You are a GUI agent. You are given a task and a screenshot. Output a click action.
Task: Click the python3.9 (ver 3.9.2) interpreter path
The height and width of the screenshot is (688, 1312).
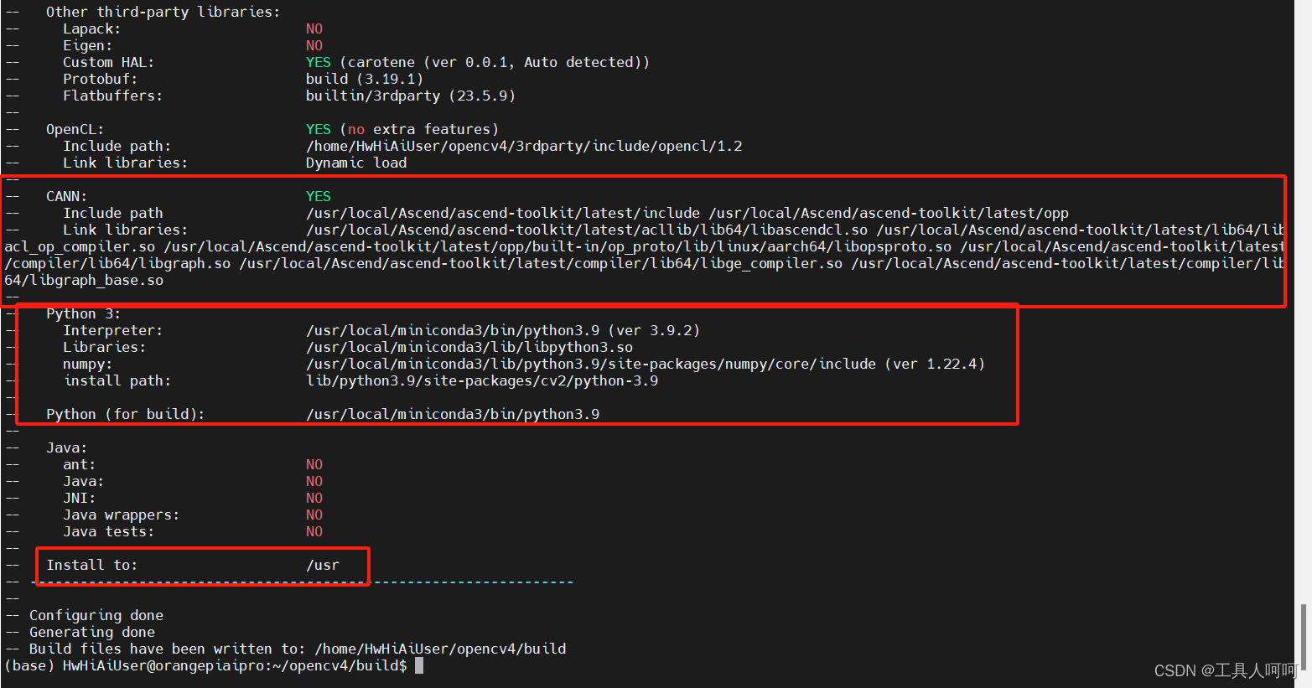pyautogui.click(x=503, y=330)
